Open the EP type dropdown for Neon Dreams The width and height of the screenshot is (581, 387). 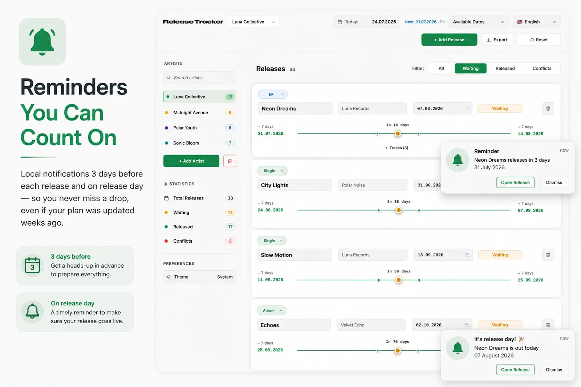[x=273, y=94]
